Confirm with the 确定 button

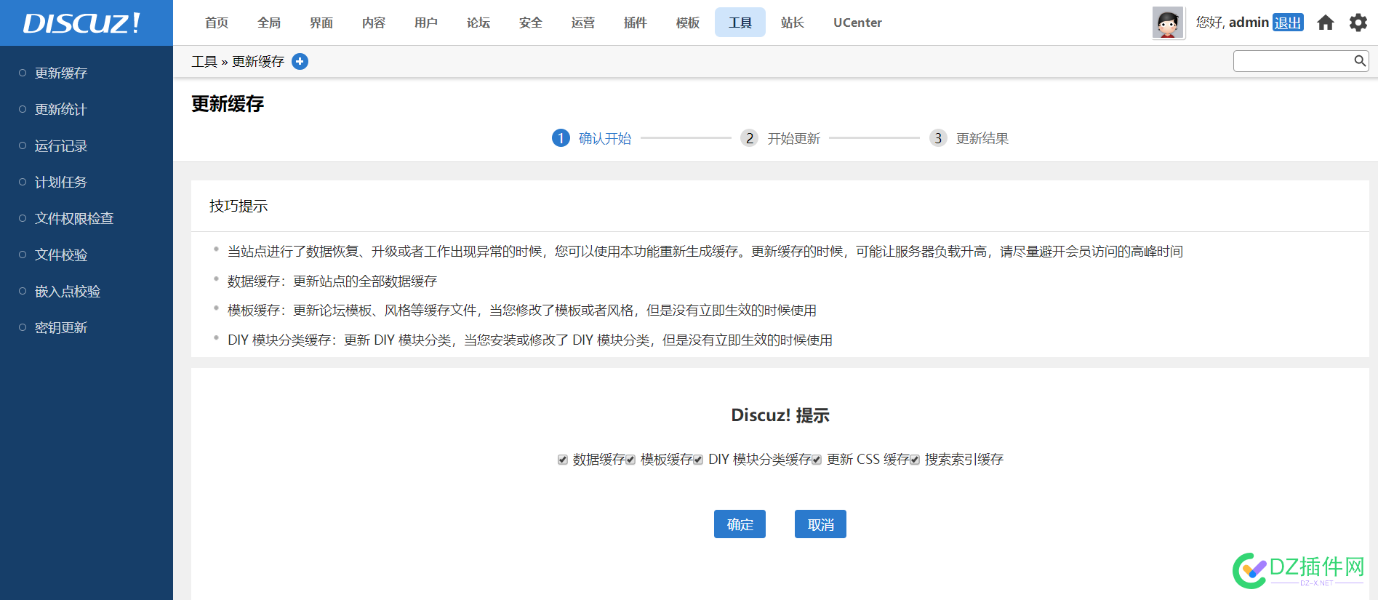pyautogui.click(x=740, y=524)
